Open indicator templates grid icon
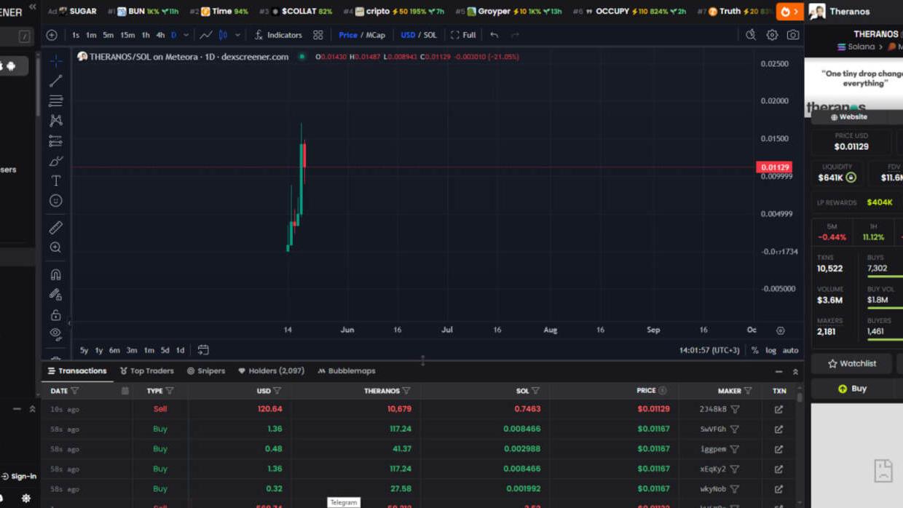The width and height of the screenshot is (903, 508). pos(318,35)
